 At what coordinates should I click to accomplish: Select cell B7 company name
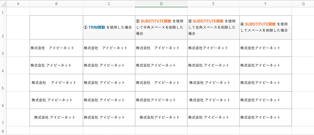pos(56,118)
